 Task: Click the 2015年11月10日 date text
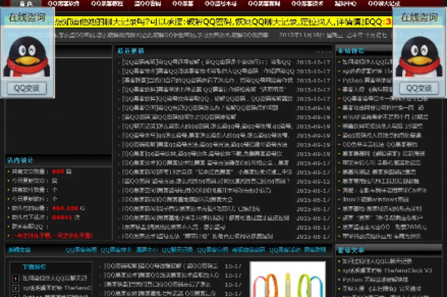click(301, 35)
